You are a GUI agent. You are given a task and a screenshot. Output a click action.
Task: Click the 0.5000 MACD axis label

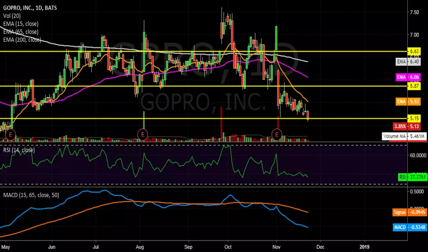point(417,192)
